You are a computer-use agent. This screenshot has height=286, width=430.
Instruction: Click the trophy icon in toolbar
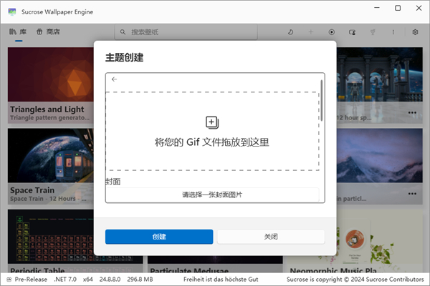[373, 32]
